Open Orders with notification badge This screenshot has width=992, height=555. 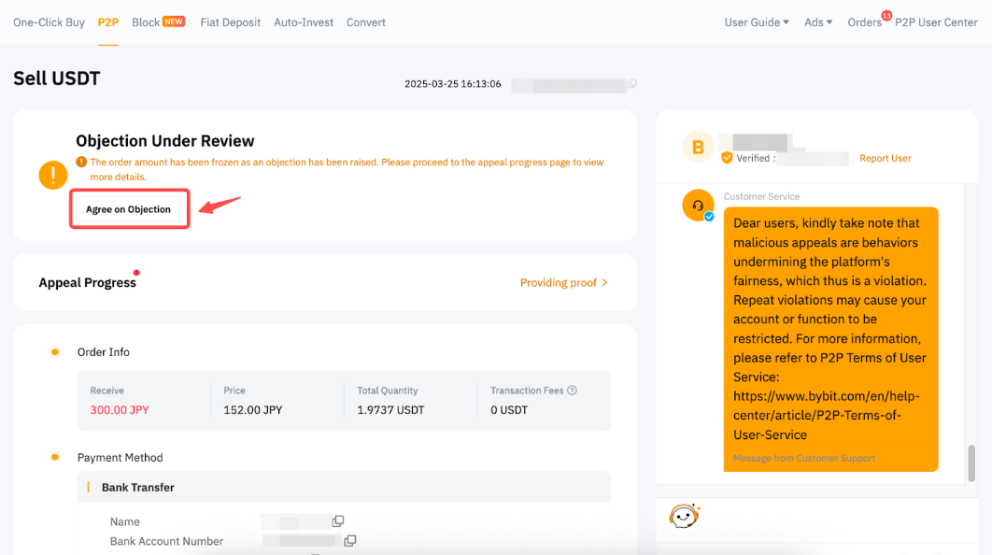(x=864, y=22)
